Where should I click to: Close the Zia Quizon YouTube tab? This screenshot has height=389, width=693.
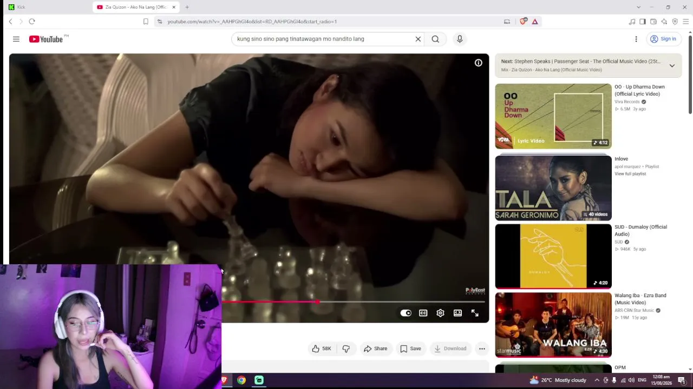(174, 7)
